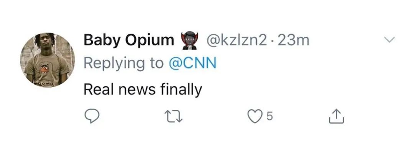Reply to Baby Opium's tweet
414x155 pixels.
pyautogui.click(x=92, y=116)
